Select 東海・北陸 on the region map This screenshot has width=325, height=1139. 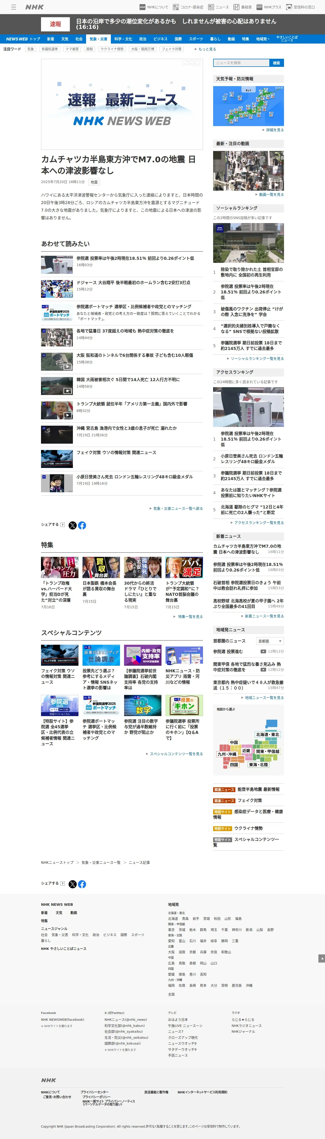258,764
